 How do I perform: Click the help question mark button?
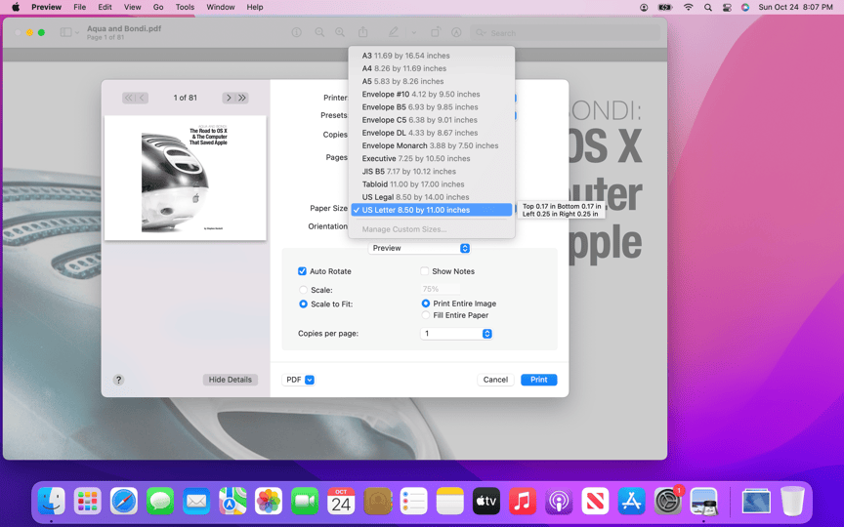118,380
